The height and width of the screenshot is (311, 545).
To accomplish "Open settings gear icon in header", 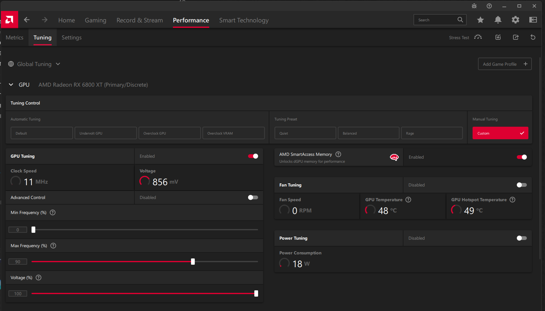I will pyautogui.click(x=515, y=20).
